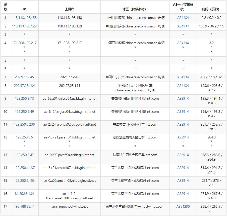Screen dimensions: 227x217
Task: Click AS4134 link in hop 7 row
Action: coord(183,77)
